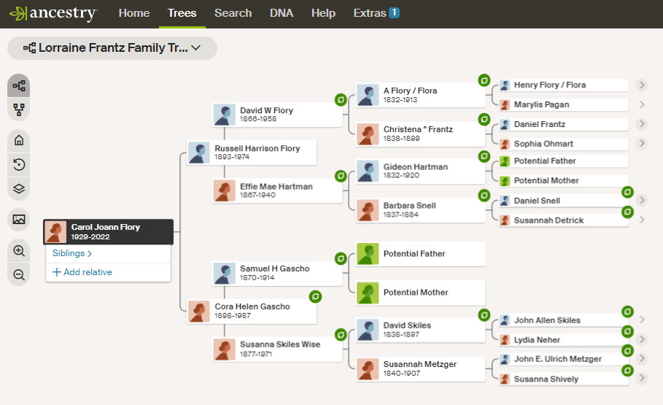
Task: Switch to vertical family view
Action: click(19, 110)
